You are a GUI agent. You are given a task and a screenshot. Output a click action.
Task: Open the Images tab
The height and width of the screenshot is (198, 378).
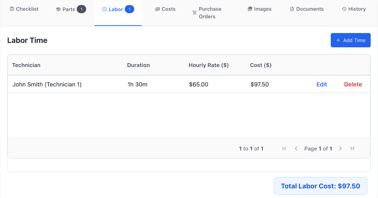[259, 9]
